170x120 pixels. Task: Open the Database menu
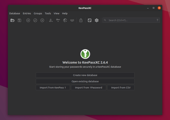(x=15, y=13)
